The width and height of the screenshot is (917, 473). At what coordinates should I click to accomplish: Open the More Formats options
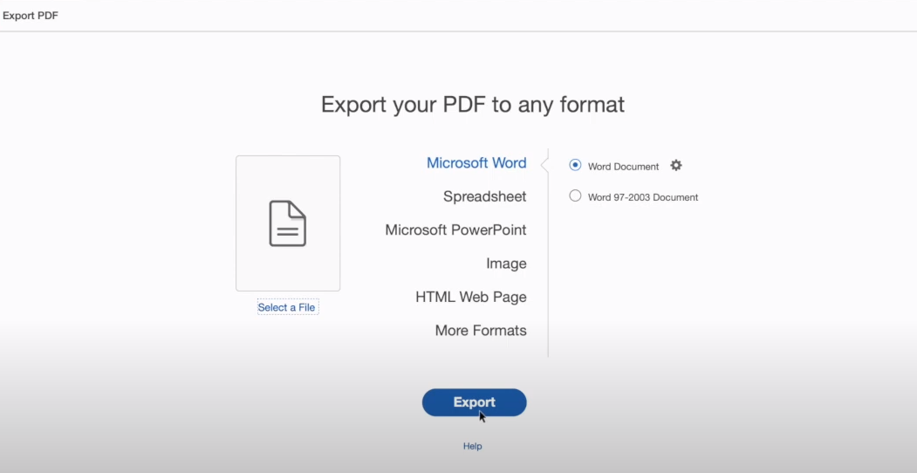coord(481,331)
